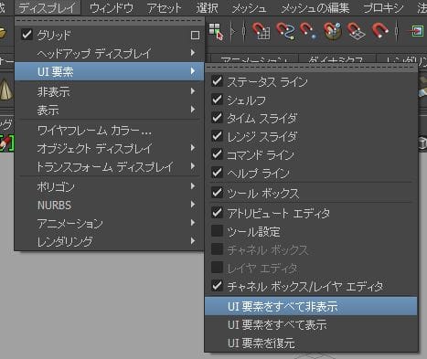Click the greyed チャネル ボックス entry

pos(311,250)
